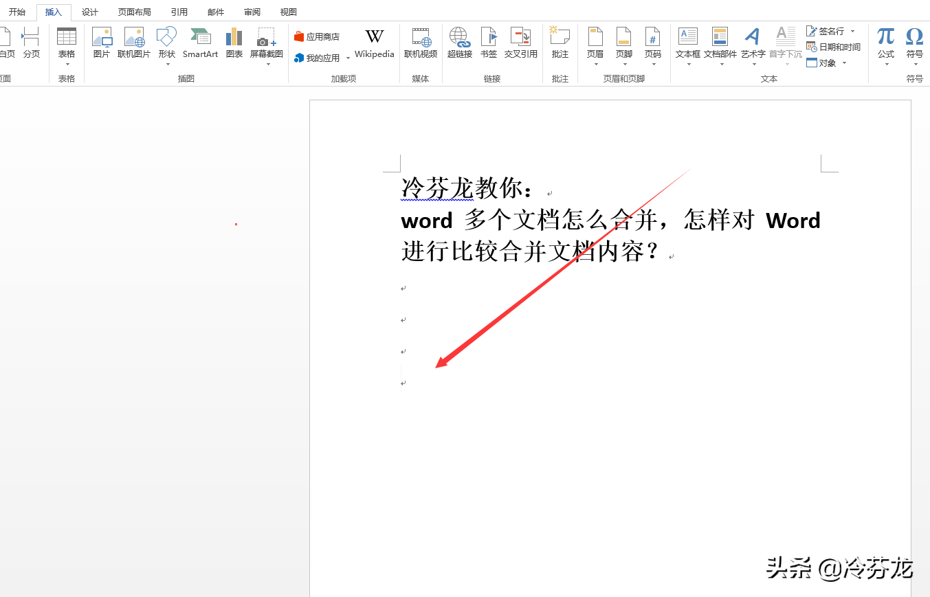Insert a chart with 图表

pyautogui.click(x=234, y=43)
